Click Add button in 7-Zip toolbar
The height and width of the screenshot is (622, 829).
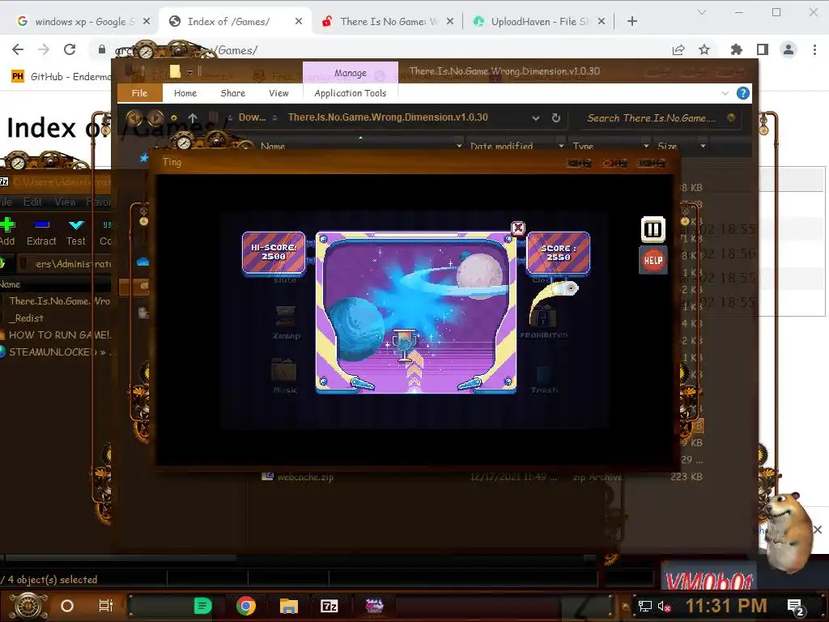[x=7, y=232]
